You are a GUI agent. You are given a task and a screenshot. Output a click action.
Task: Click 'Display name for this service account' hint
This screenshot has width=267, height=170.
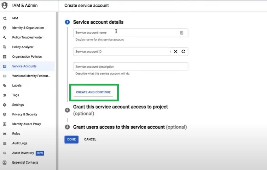[x=100, y=40]
